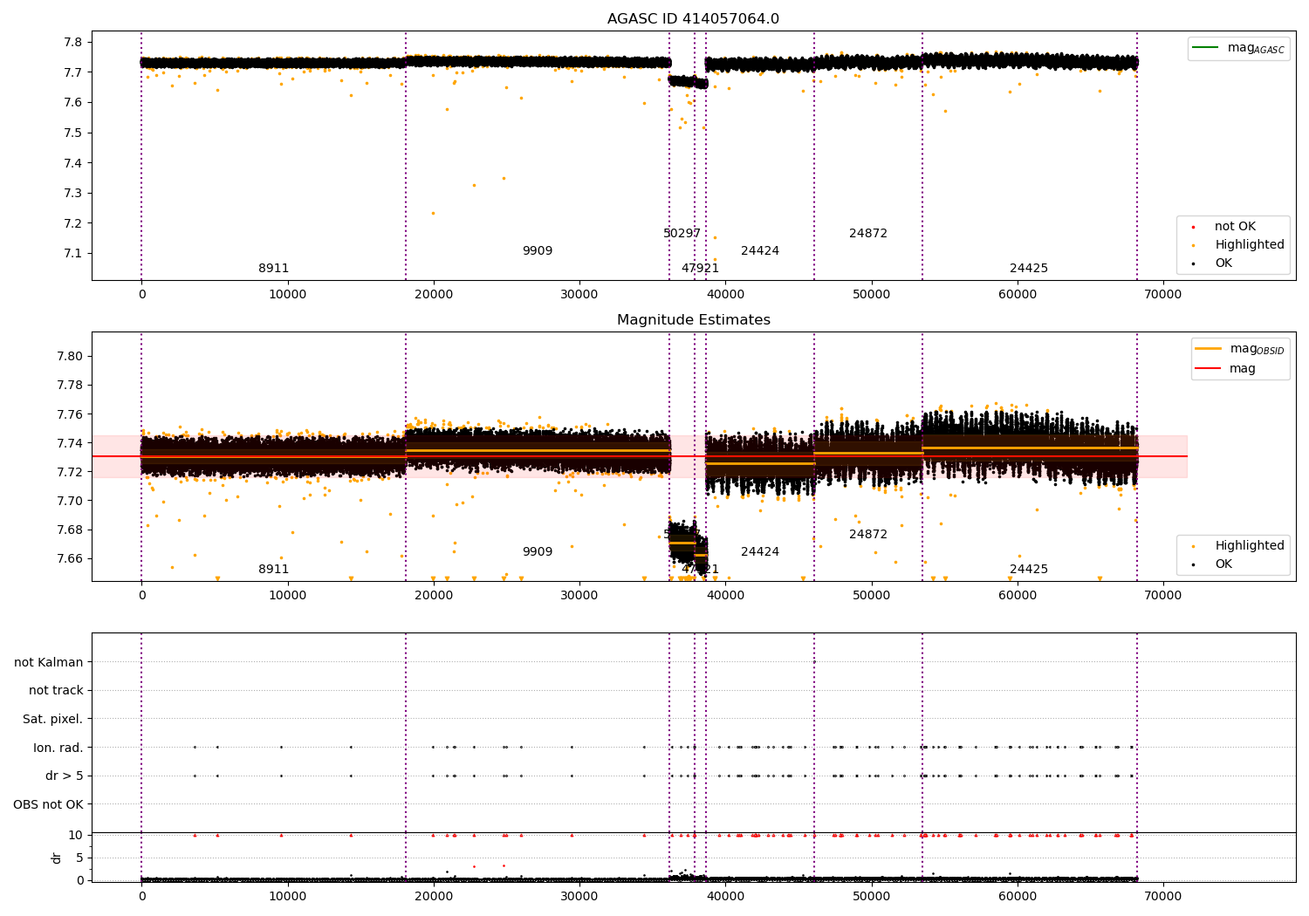
Task: Click obsid label 47921 in the AGASC ID plot
Action: click(700, 269)
